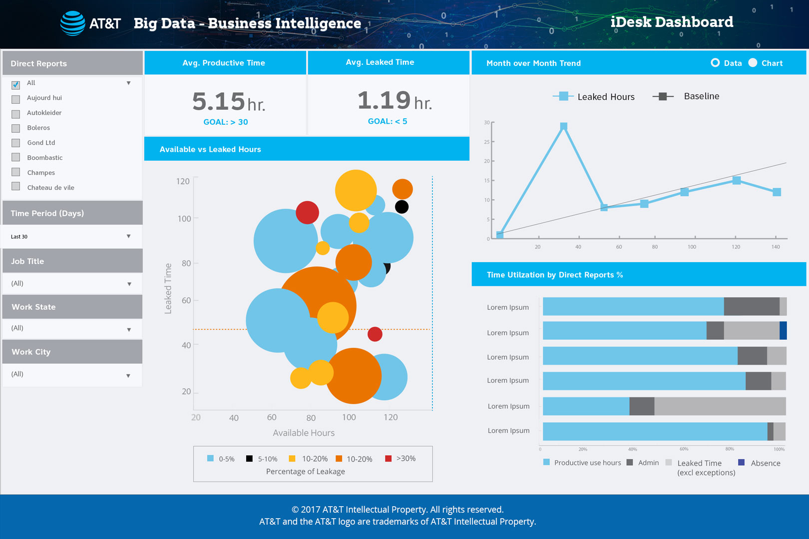Click the Productive use hours legend square
809x539 pixels.
546,462
